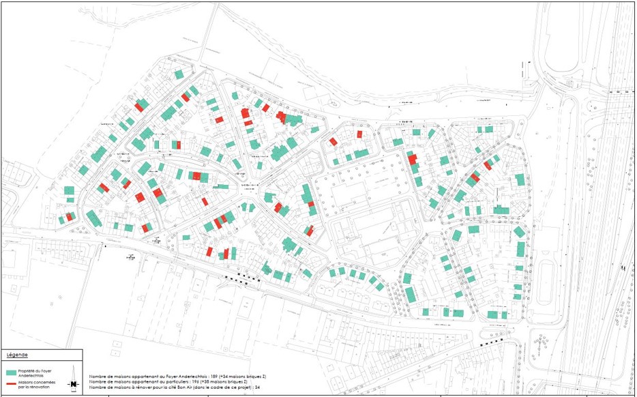The height and width of the screenshot is (397, 637).
Task: Click the red renovation swatch in the legend
Action: [x=10, y=385]
